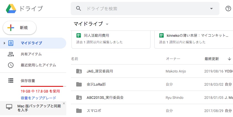The width and height of the screenshot is (233, 117).
Task: Dismiss the Mac版バックアップと同期 banner
Action: click(64, 104)
